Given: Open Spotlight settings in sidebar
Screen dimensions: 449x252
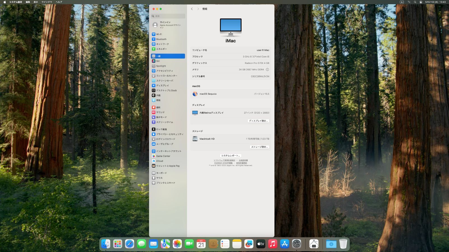Looking at the screenshot, I should pos(161,66).
